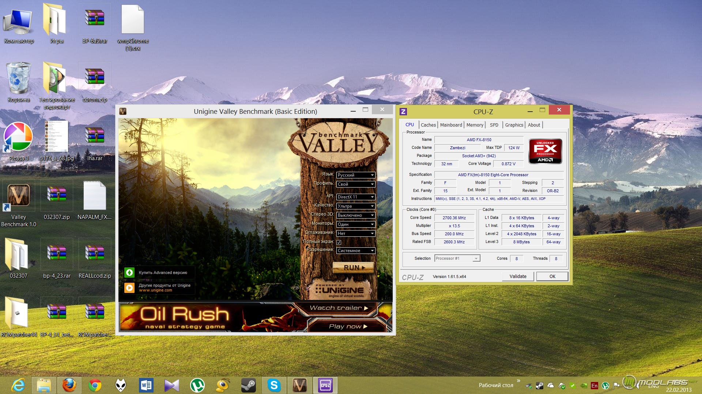Switch to the Caches tab
Image resolution: width=702 pixels, height=394 pixels.
coord(428,125)
